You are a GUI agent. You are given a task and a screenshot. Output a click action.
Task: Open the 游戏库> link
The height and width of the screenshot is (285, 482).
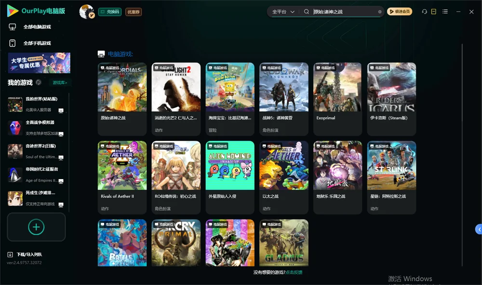[x=60, y=83]
